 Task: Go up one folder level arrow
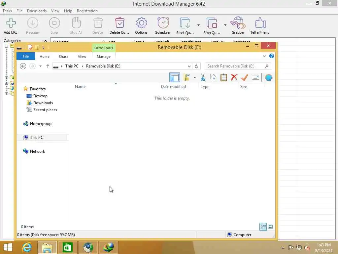[48, 66]
